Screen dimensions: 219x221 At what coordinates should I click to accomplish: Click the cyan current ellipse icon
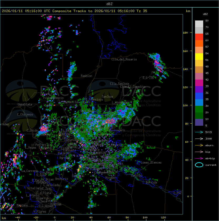point(199,165)
